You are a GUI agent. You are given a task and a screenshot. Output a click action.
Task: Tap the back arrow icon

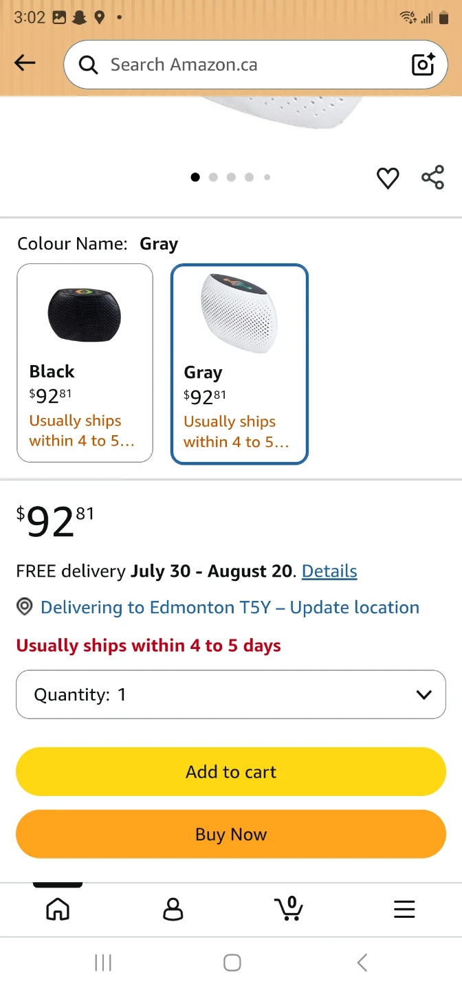(25, 63)
